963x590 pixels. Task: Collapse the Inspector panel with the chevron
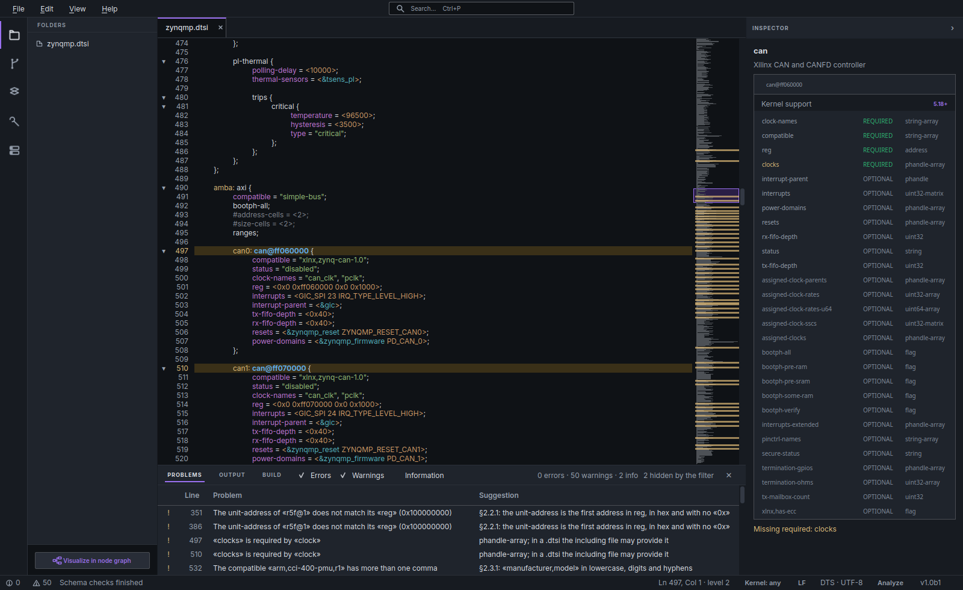(952, 28)
